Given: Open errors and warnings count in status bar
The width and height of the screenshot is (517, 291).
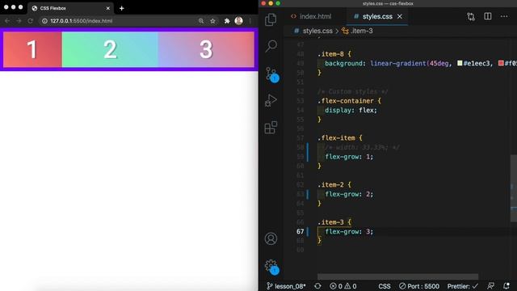Looking at the screenshot, I should pos(343,286).
